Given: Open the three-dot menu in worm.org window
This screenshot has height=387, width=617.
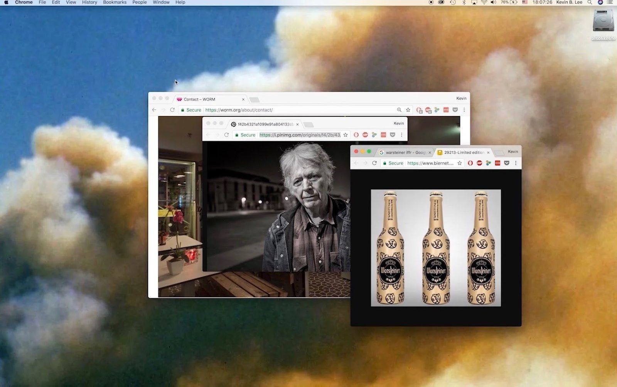Looking at the screenshot, I should coord(464,110).
